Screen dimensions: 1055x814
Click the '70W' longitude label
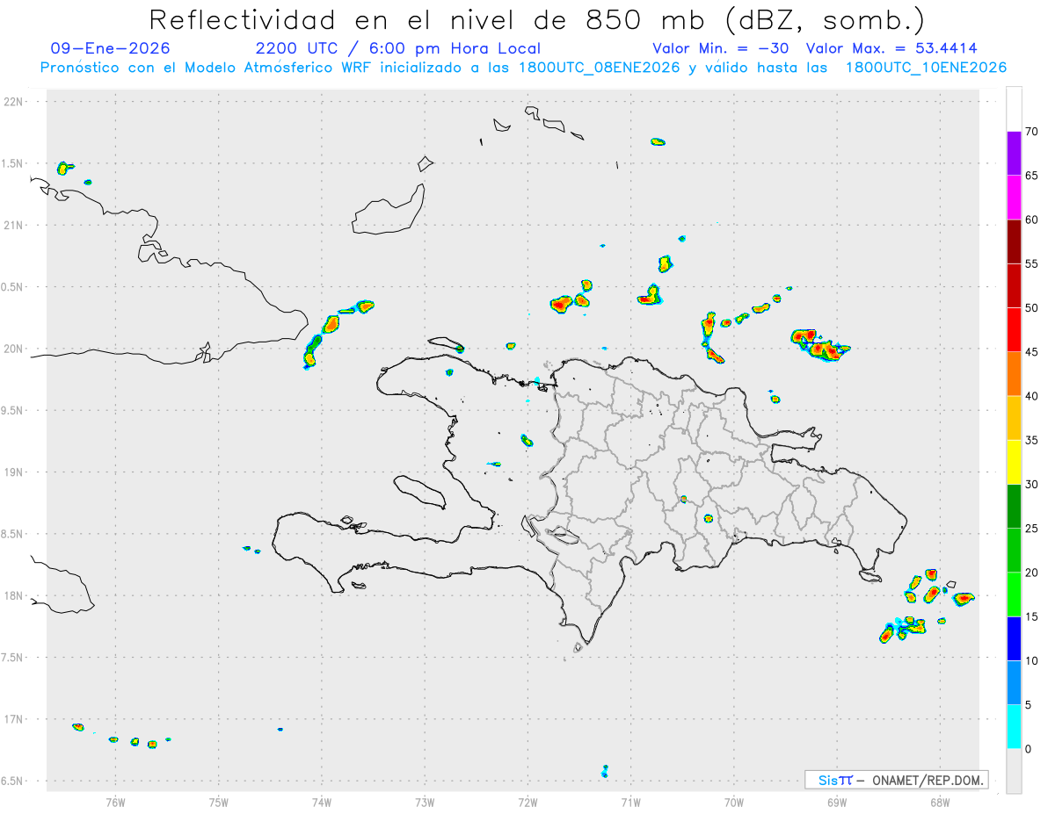point(734,802)
